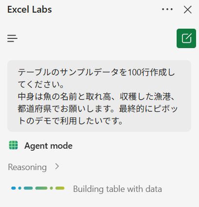The height and width of the screenshot is (207, 199).
Task: Close the Excel Labs pane
Action: click(188, 10)
